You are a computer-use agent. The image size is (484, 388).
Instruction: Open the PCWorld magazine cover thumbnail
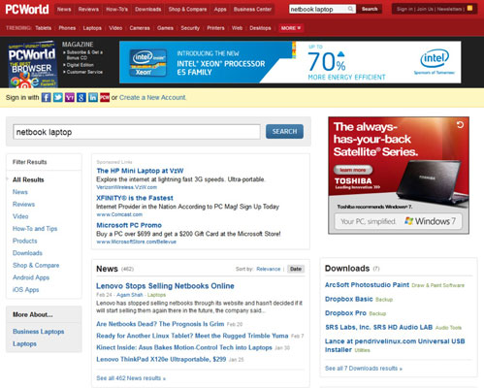(32, 64)
